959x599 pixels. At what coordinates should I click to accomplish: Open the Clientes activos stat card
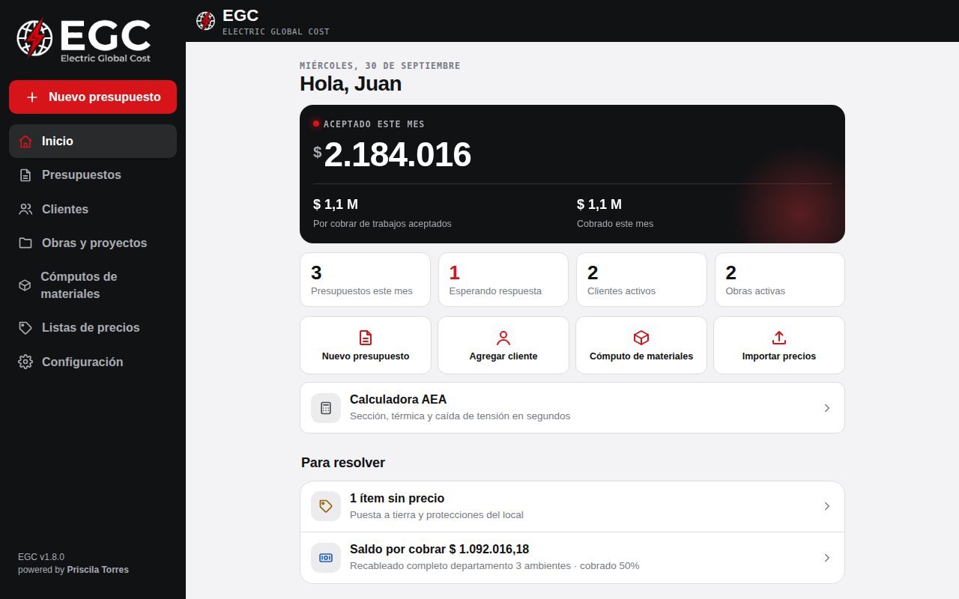click(x=641, y=280)
